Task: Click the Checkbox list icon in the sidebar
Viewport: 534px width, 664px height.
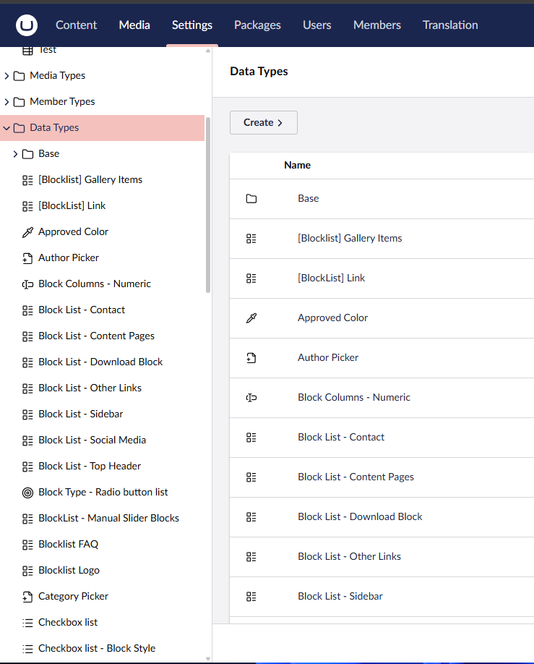Action: click(x=27, y=622)
